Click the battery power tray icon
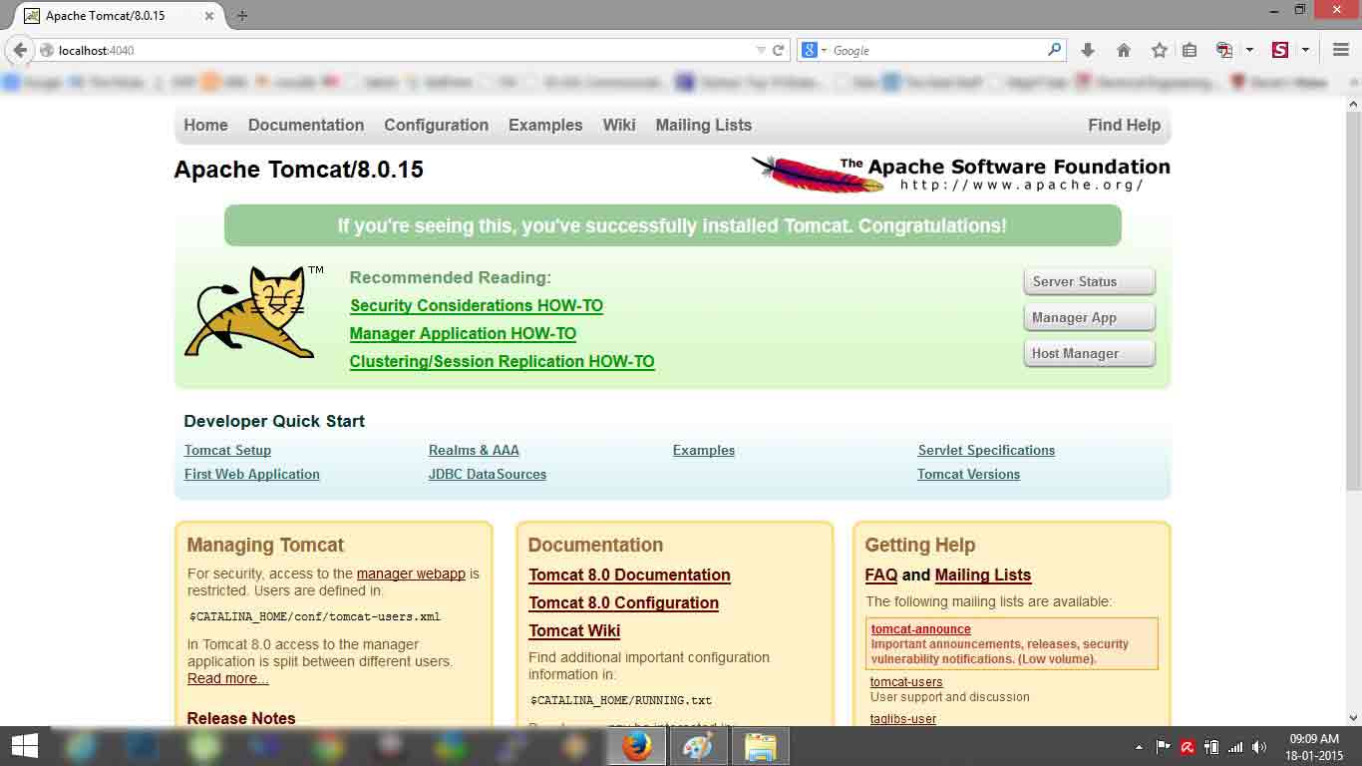Screen dimensions: 1362x766 point(1211,747)
